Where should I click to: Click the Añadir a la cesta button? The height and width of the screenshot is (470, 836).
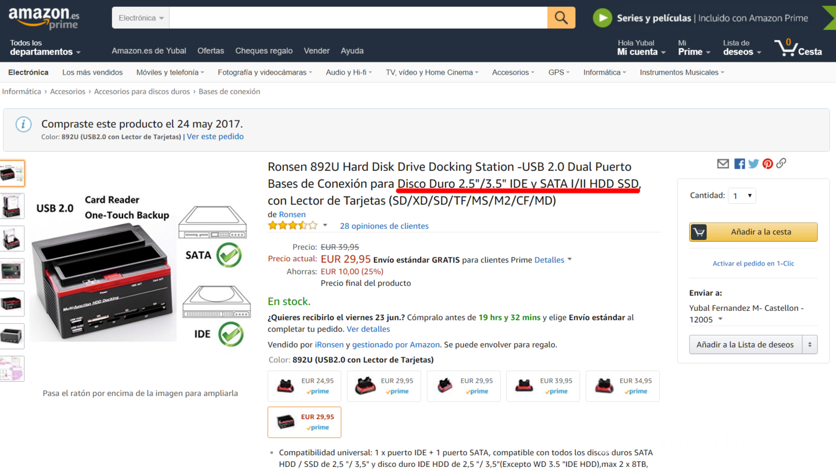point(753,232)
